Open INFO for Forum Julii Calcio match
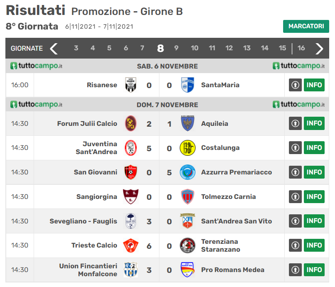The image size is (335, 287). pyautogui.click(x=314, y=123)
